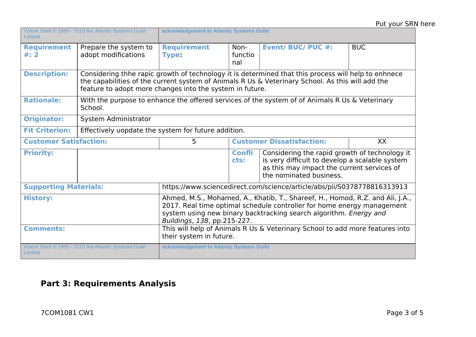Select the 'Priority:' label

(x=39, y=153)
